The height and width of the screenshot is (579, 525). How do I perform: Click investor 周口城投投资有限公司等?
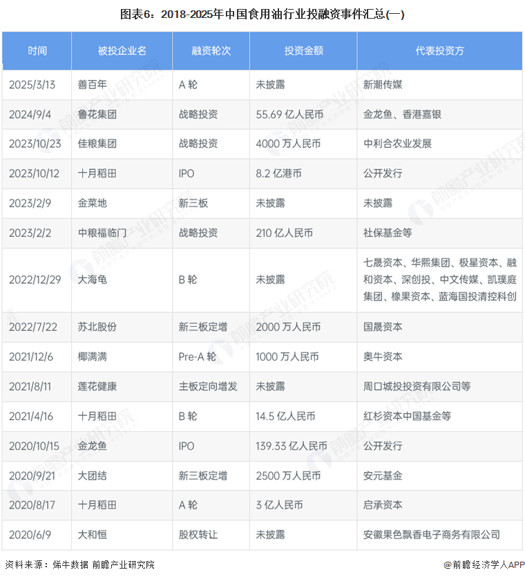tap(417, 387)
